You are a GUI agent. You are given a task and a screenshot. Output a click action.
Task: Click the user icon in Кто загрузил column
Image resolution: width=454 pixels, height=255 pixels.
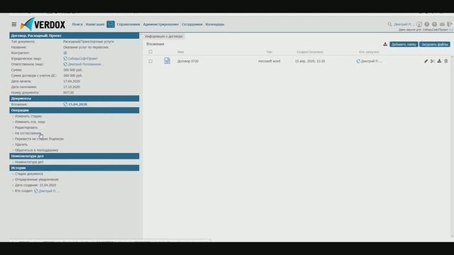pyautogui.click(x=358, y=62)
